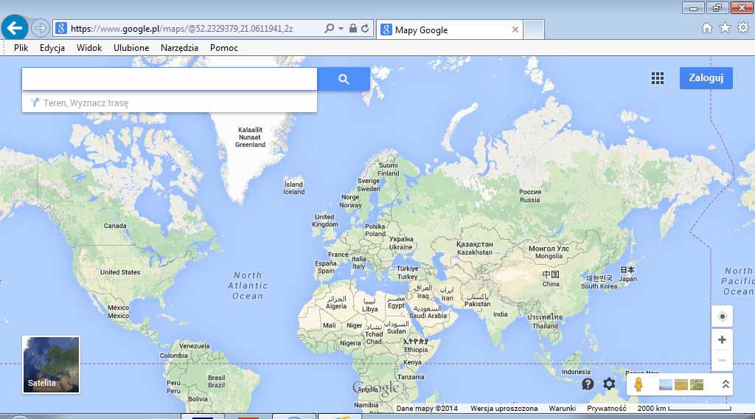Screen dimensions: 755x419
Task: Open the address bar autocomplete dropdown arrow
Action: click(x=341, y=29)
